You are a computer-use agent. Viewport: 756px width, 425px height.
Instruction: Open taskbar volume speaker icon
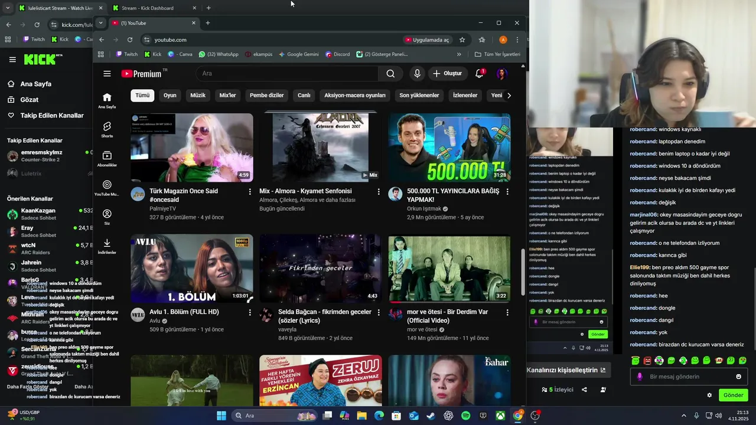point(719,416)
